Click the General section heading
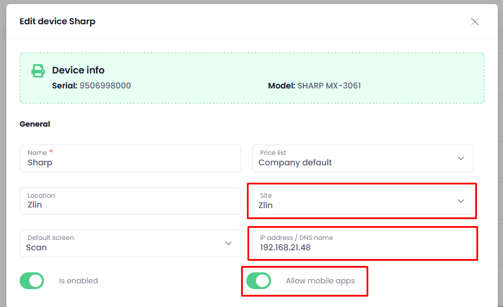Image resolution: width=503 pixels, height=307 pixels. tap(35, 124)
